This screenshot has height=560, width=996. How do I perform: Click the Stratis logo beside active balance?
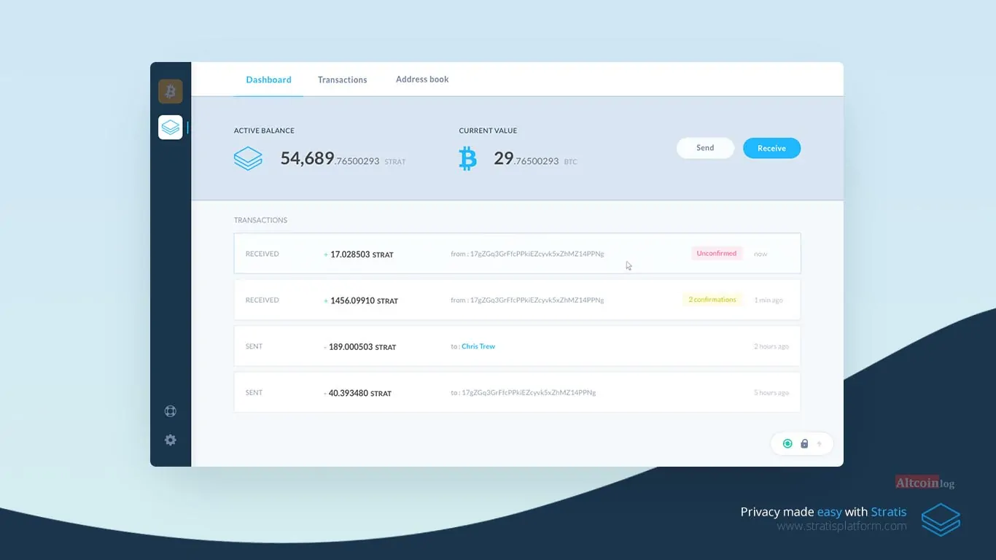click(x=248, y=158)
